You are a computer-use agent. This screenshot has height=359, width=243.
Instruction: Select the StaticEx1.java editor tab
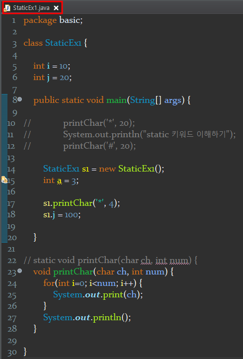tap(32, 8)
